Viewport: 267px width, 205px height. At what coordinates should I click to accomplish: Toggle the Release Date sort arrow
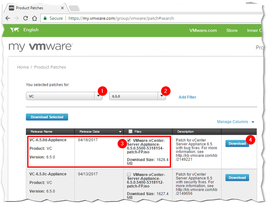point(120,132)
